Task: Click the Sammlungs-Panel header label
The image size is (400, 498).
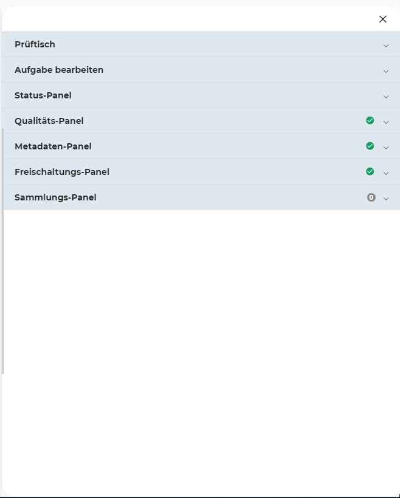Action: tap(55, 197)
